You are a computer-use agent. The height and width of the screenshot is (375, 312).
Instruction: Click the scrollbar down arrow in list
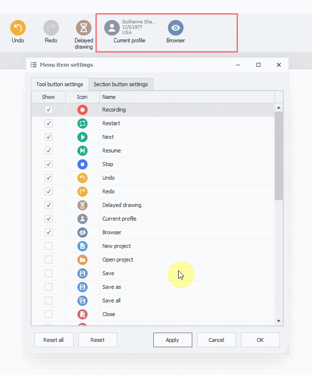(279, 321)
